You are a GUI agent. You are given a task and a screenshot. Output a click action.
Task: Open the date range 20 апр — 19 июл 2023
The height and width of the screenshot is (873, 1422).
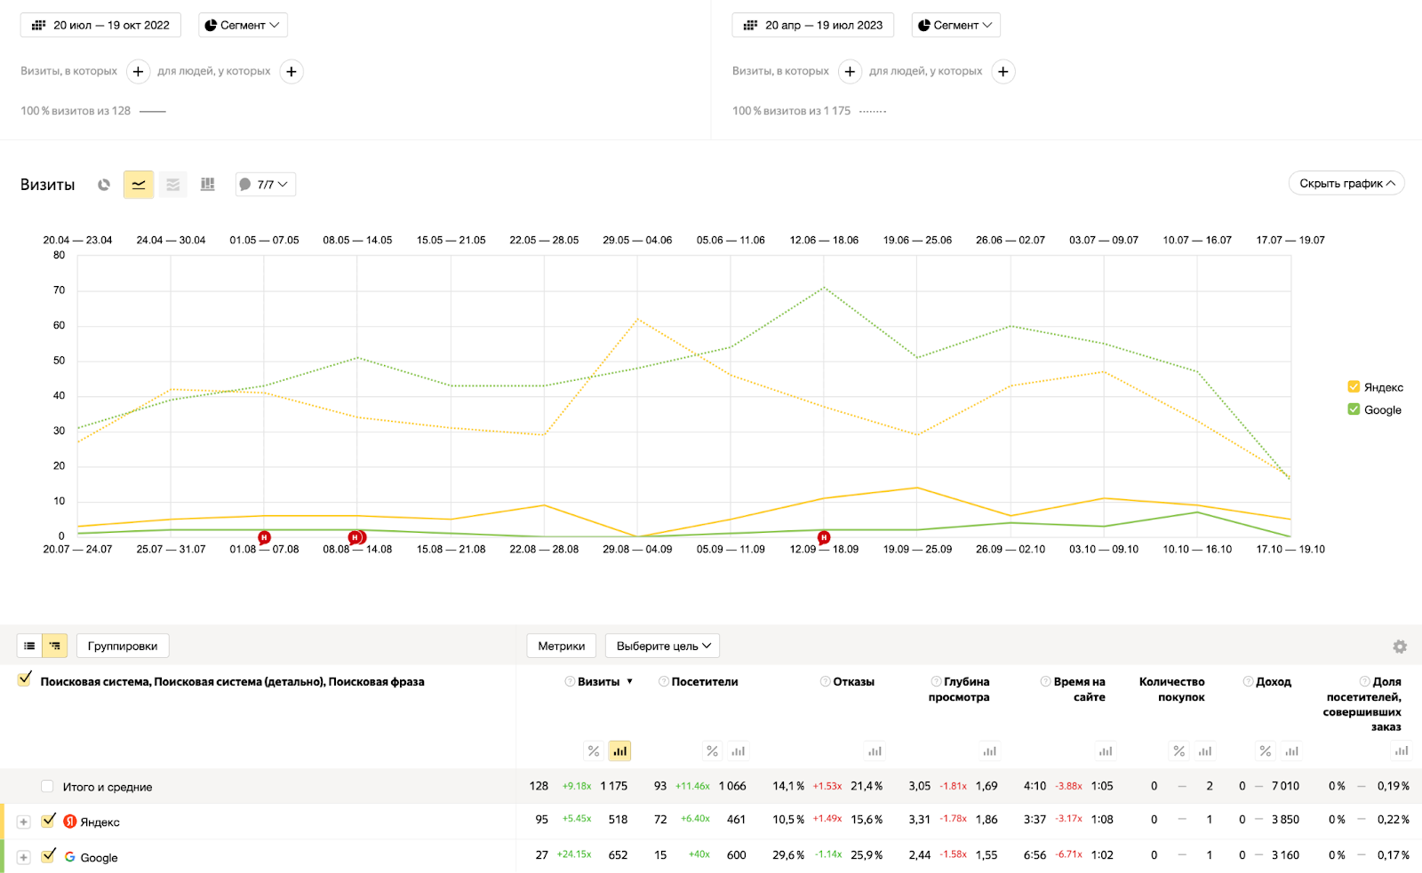[x=812, y=25]
